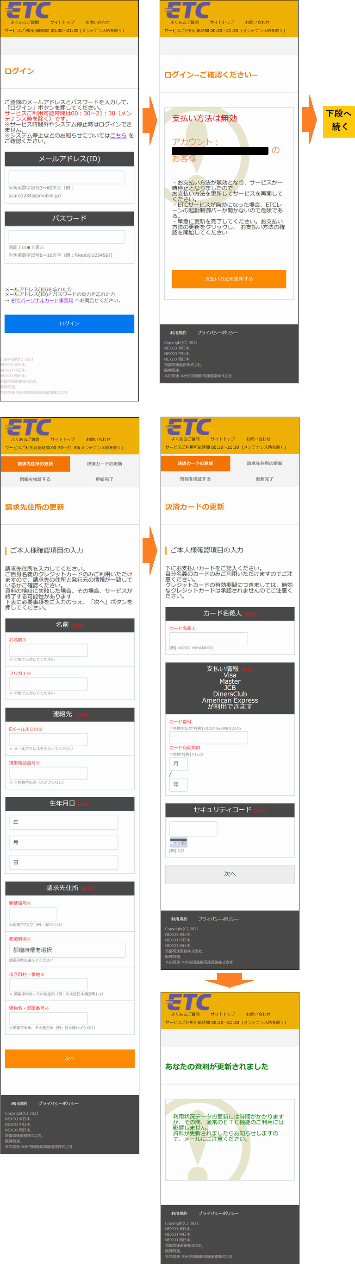Click the パスワード input field on the login page
Image resolution: width=355 pixels, height=1264 pixels.
[67, 236]
